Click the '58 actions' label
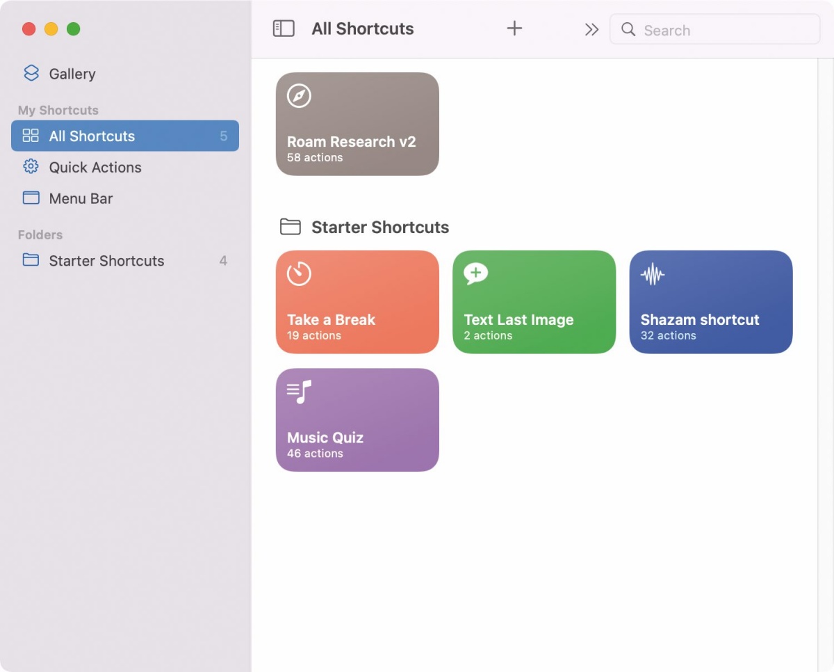The image size is (834, 672). tap(315, 157)
